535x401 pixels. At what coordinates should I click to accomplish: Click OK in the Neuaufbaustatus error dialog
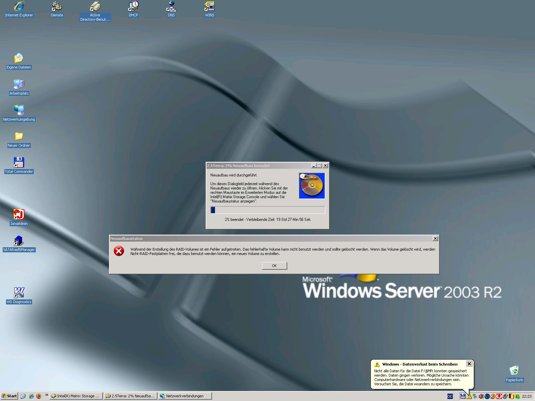tap(274, 266)
